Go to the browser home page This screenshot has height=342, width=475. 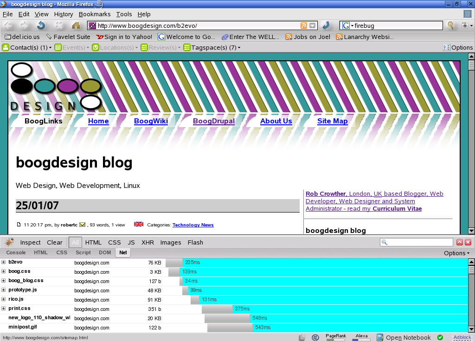76,26
